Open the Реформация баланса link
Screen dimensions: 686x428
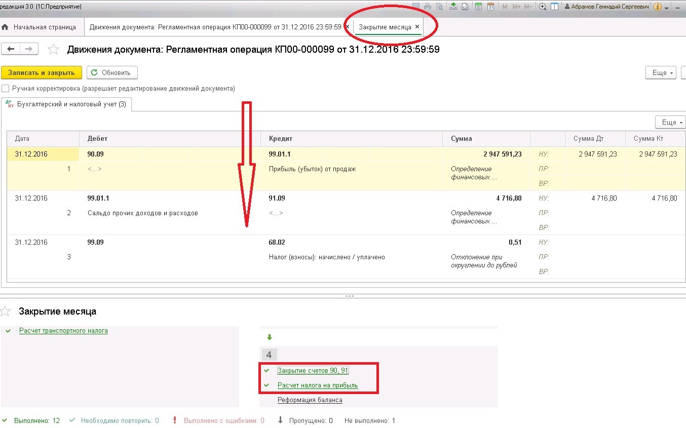click(310, 400)
